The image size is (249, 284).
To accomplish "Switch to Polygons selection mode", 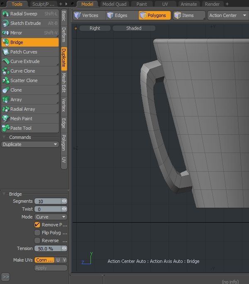I will coord(155,15).
